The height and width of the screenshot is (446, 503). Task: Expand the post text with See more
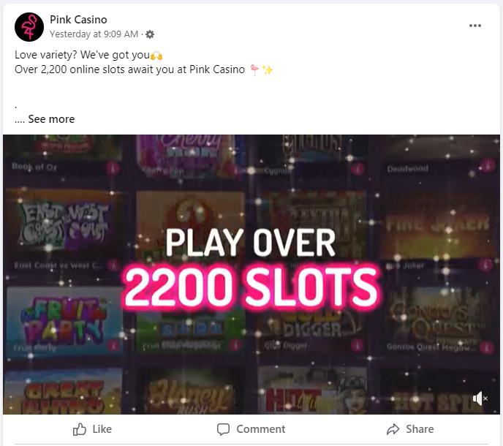click(x=51, y=119)
